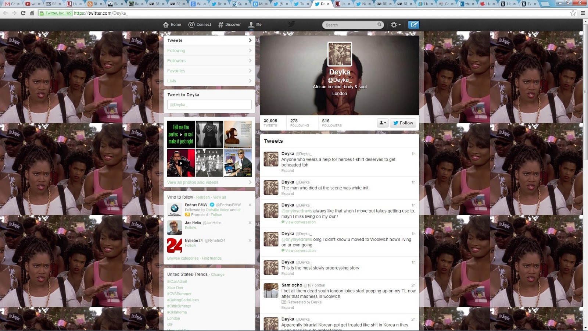
Task: Click the BMW avatar icon
Action: pos(175,210)
